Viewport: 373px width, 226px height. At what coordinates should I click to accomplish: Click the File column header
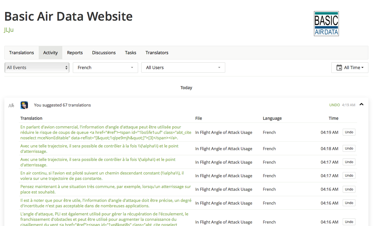click(198, 118)
